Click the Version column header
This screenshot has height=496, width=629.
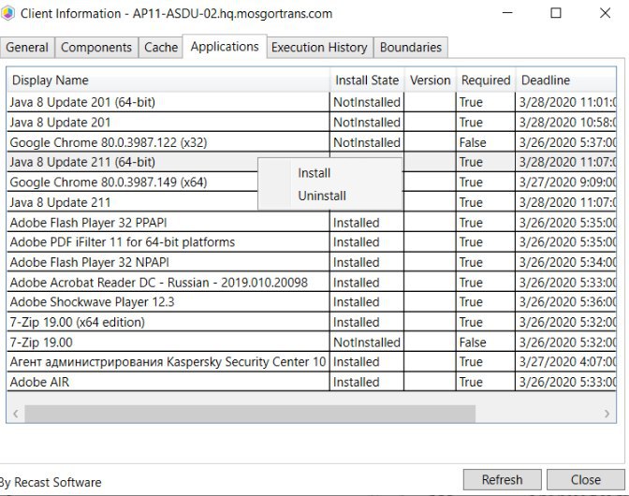(x=430, y=80)
